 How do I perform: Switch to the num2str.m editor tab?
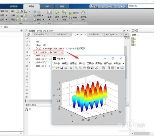(94, 34)
